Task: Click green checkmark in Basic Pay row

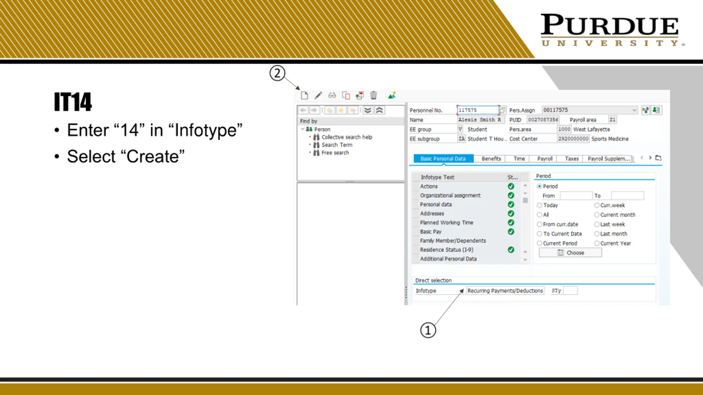Action: point(511,232)
